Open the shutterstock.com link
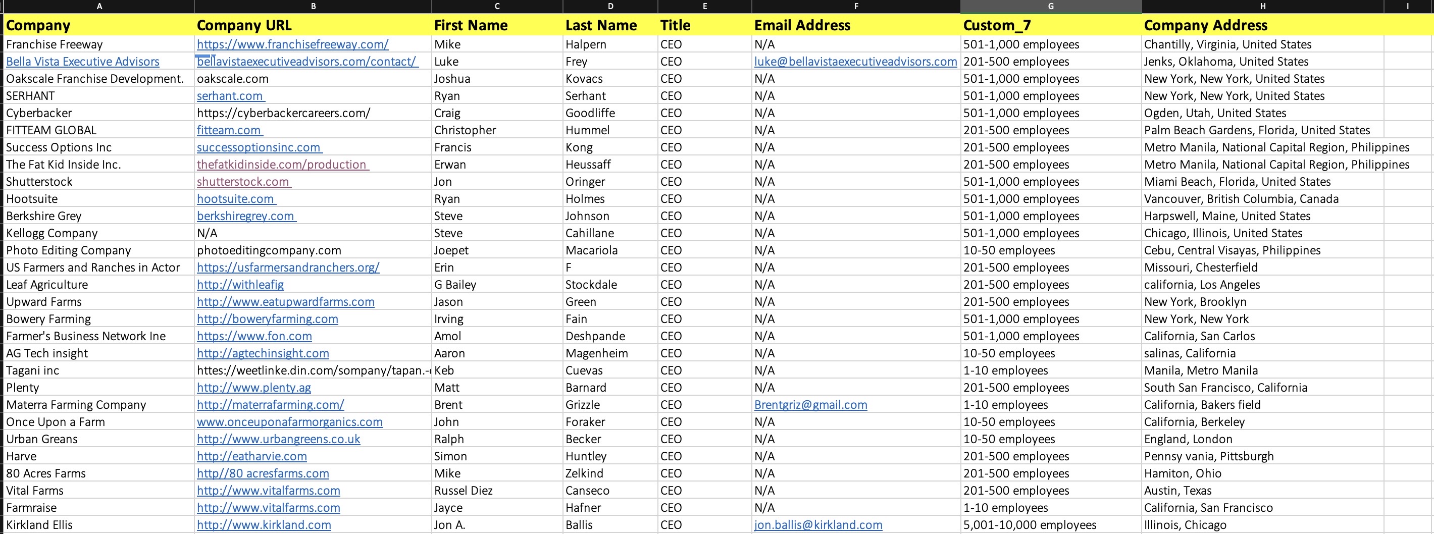Screen dimensions: 1434x534 tap(243, 182)
